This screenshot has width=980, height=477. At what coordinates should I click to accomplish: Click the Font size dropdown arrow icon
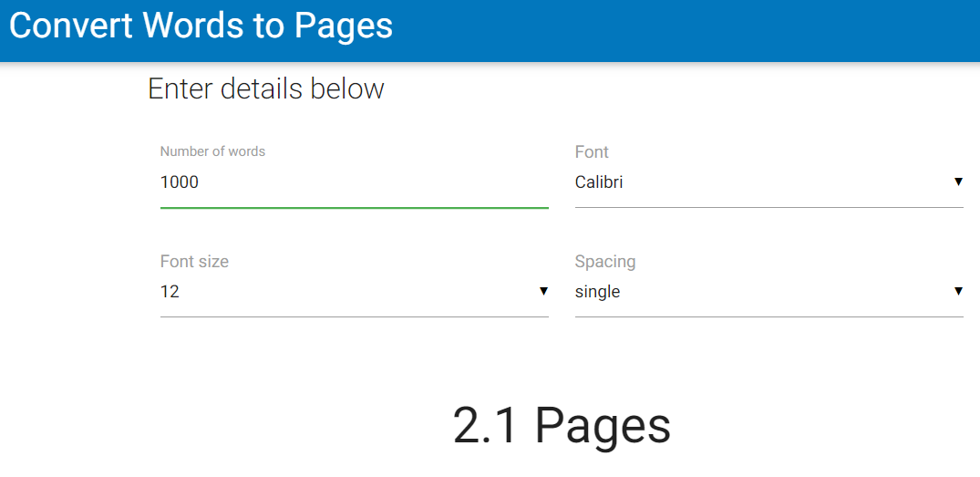pyautogui.click(x=543, y=291)
